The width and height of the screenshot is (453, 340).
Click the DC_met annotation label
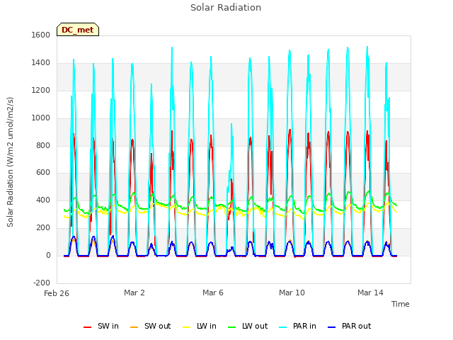click(x=78, y=30)
